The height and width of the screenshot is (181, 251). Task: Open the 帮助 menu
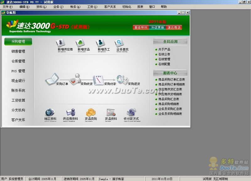pos(164,7)
